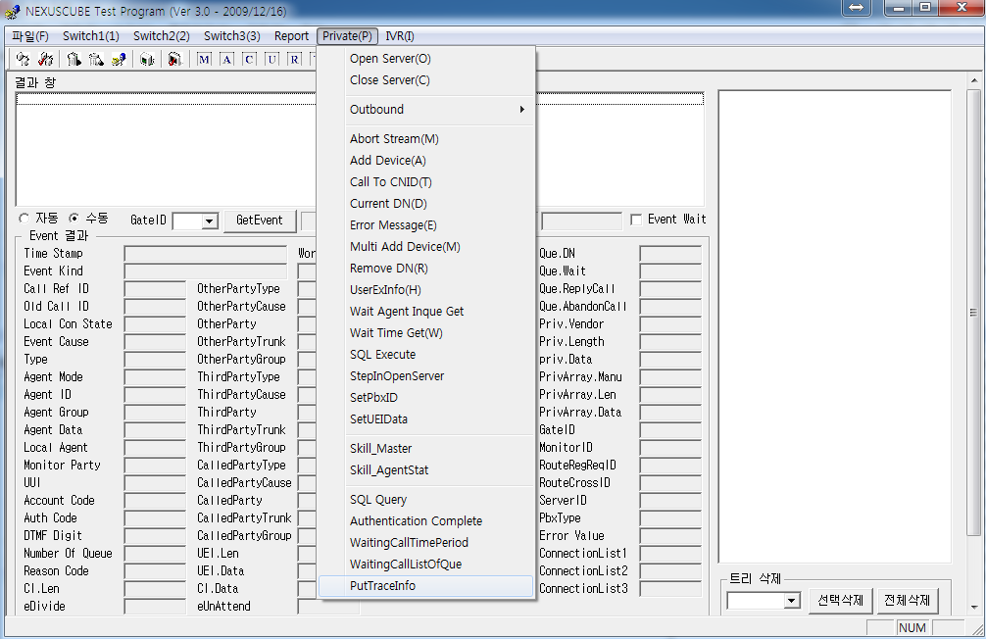Choose SQL Query from the menu
The image size is (986, 639).
(427, 500)
